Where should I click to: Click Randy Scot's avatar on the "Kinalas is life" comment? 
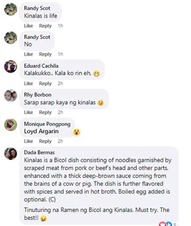pos(11,9)
